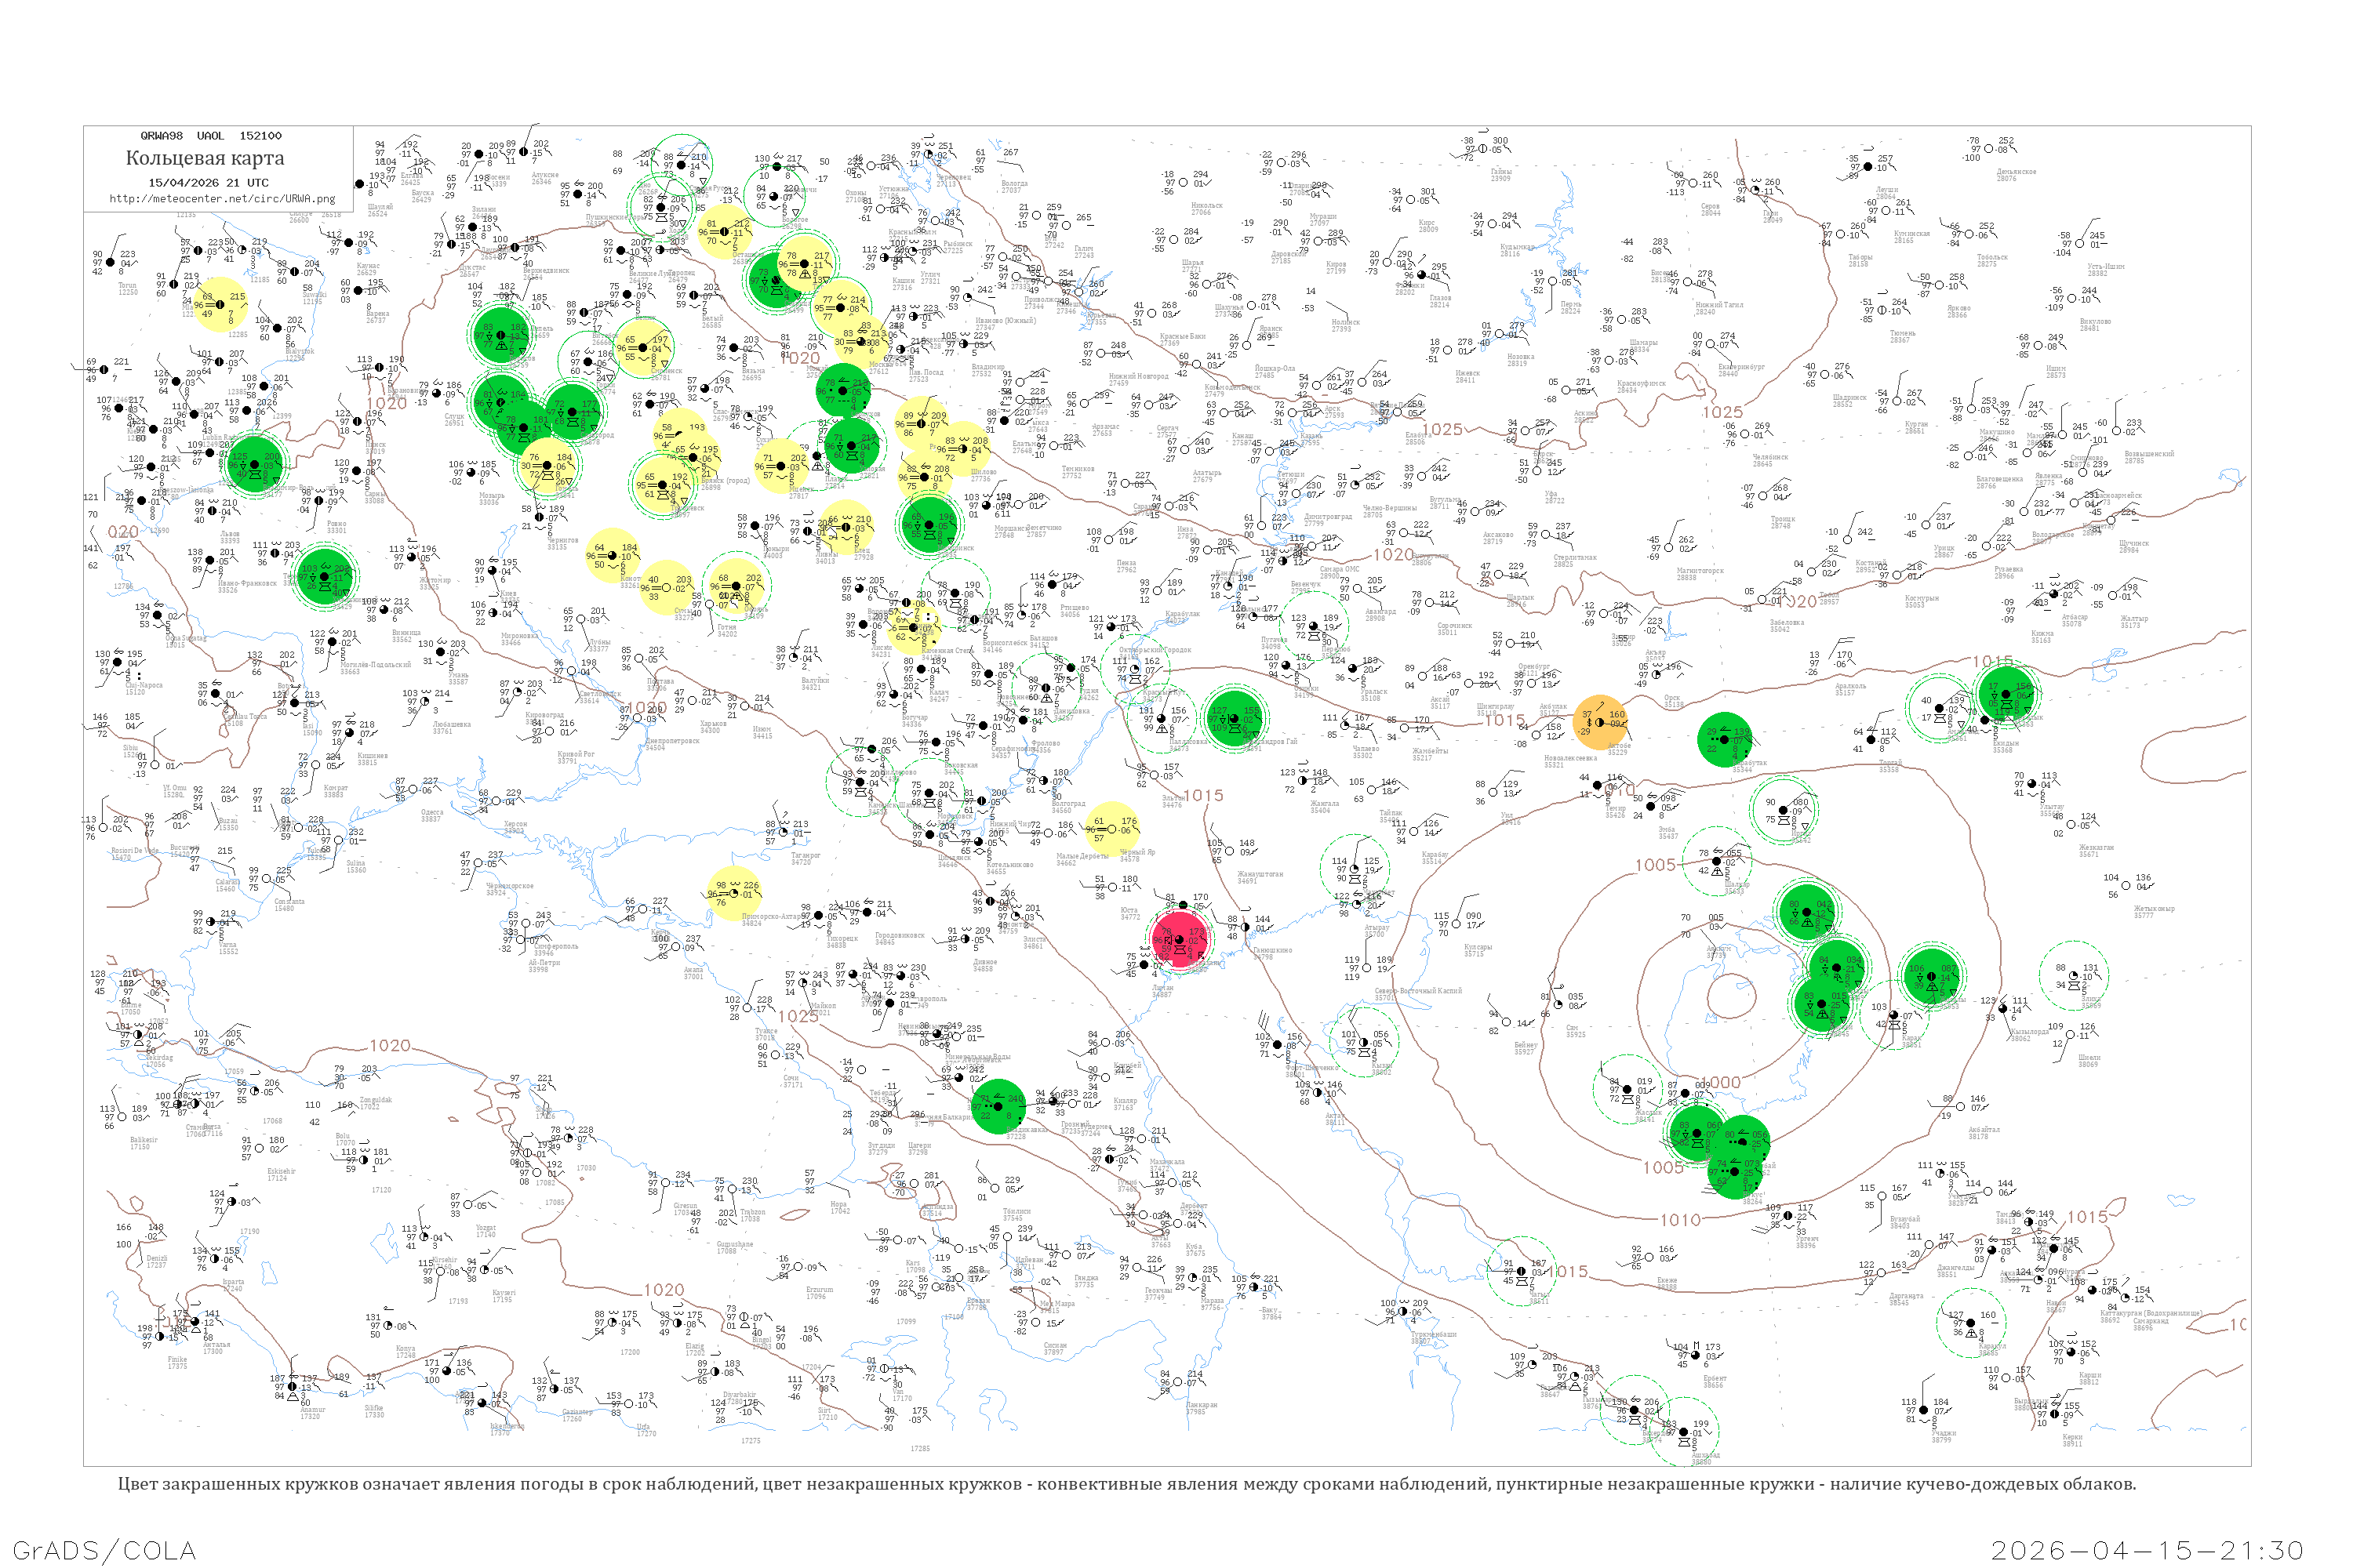
Task: Click dashed green circle at Кызан station
Action: [1362, 1042]
